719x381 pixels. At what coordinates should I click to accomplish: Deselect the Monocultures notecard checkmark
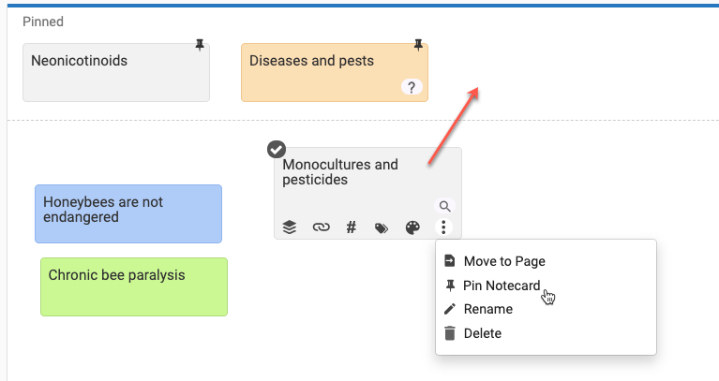277,149
